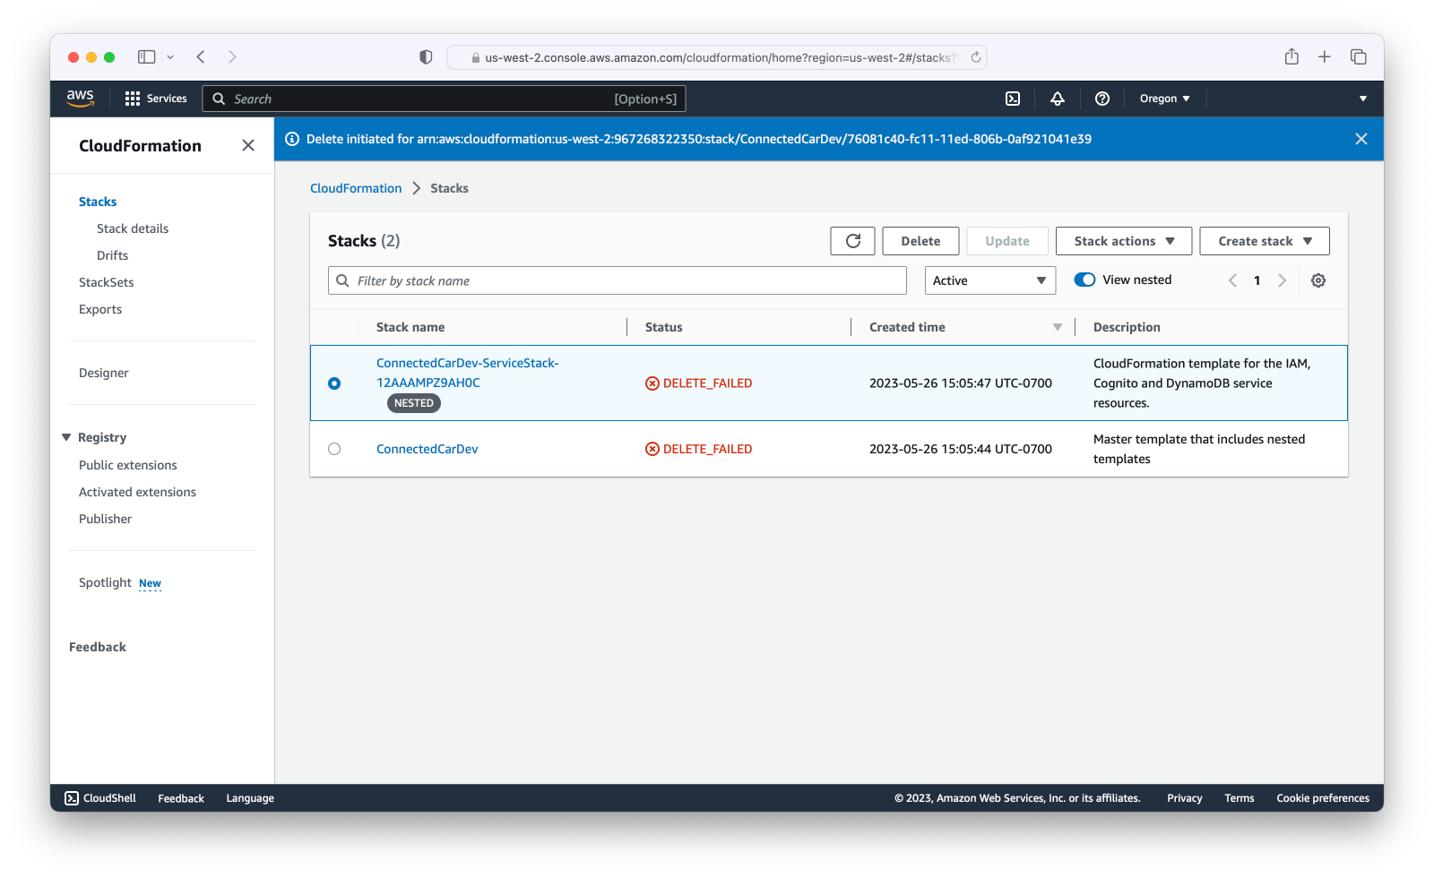Open a new browser tab
Image resolution: width=1434 pixels, height=878 pixels.
pyautogui.click(x=1325, y=56)
